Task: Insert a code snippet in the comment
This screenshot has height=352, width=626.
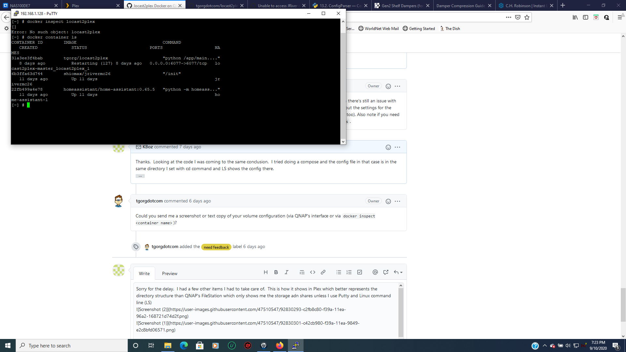Action: [313, 272]
